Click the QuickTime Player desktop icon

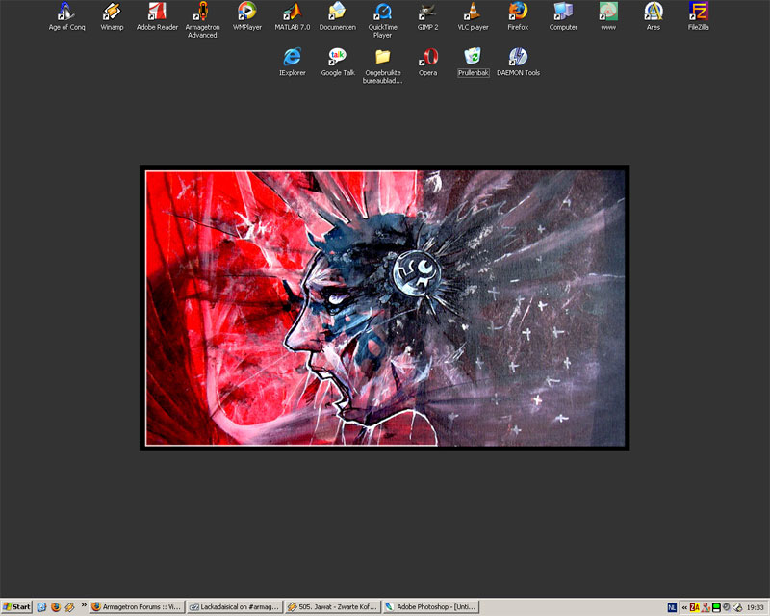tap(383, 13)
